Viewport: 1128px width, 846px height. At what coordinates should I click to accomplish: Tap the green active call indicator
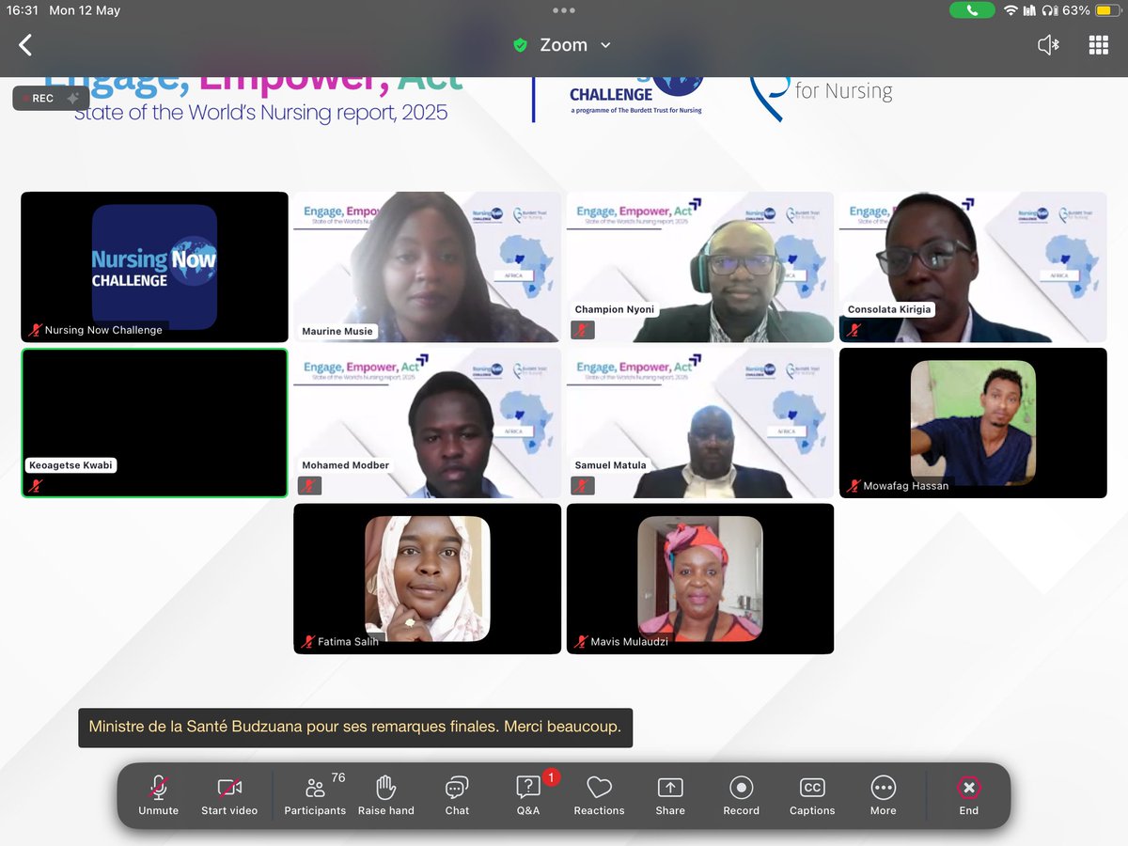(x=972, y=10)
